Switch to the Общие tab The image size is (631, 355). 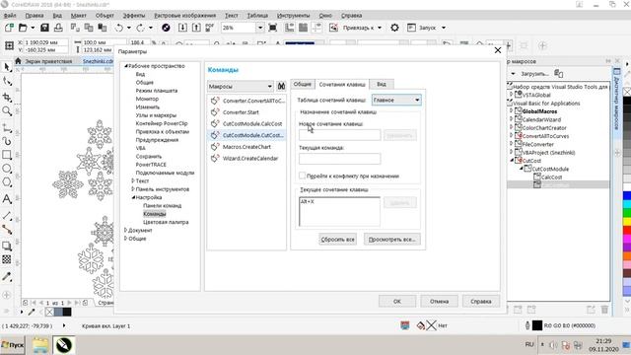pos(303,84)
